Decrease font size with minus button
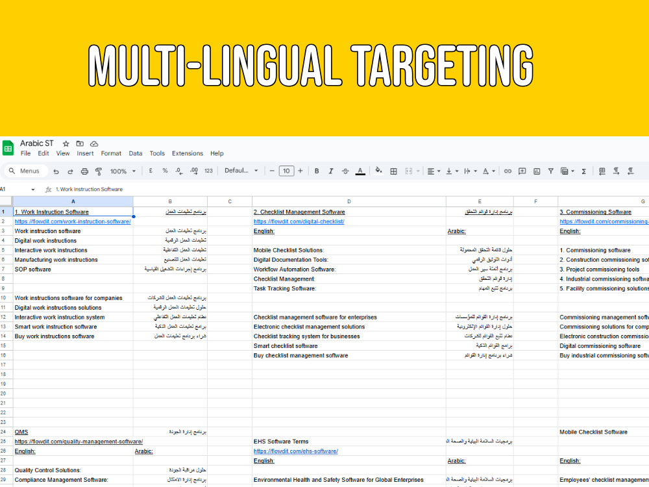Screen dimensions: 649x487 [272, 171]
